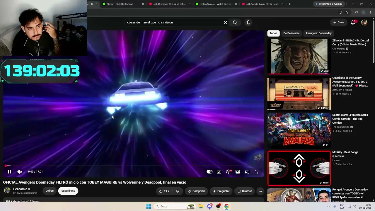
Task: Pause the video playback
Action: pos(9,172)
